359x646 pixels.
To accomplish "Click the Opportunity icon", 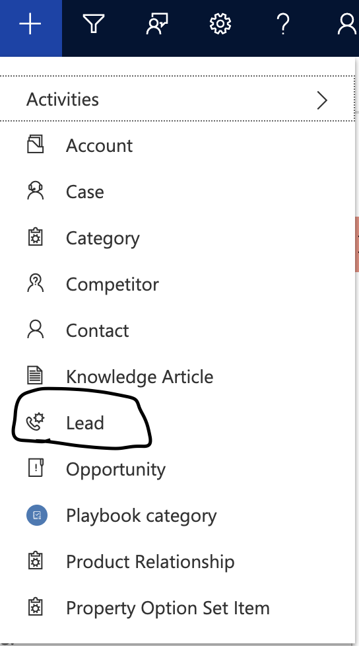I will (36, 468).
